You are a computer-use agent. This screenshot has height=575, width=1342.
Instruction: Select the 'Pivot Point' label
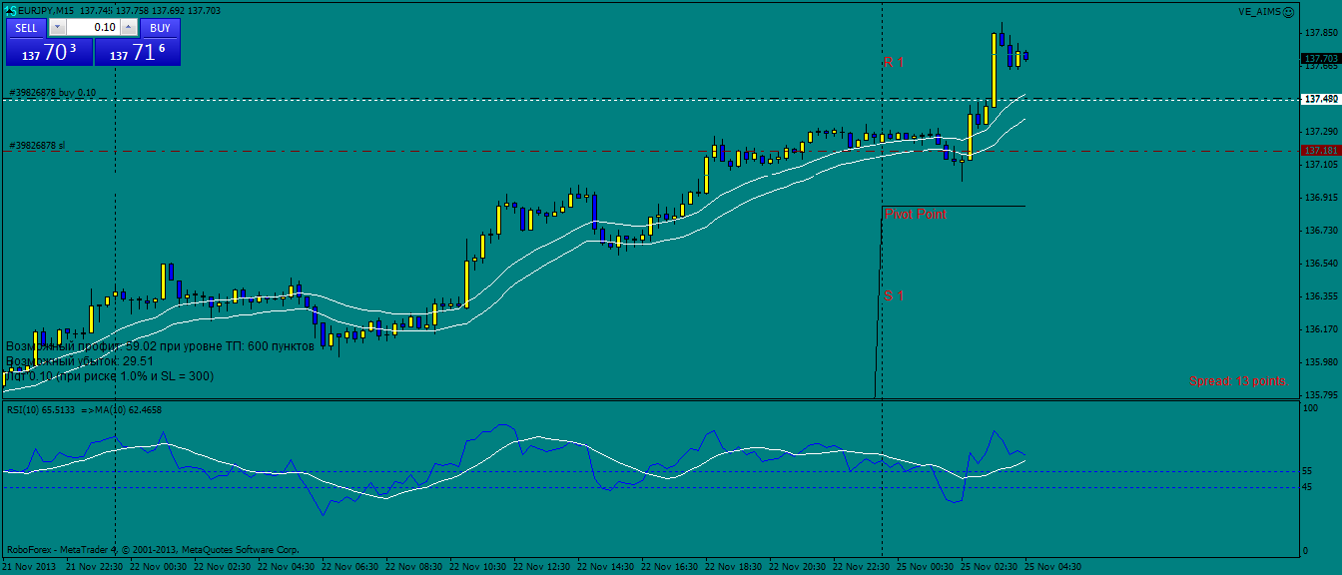(916, 215)
